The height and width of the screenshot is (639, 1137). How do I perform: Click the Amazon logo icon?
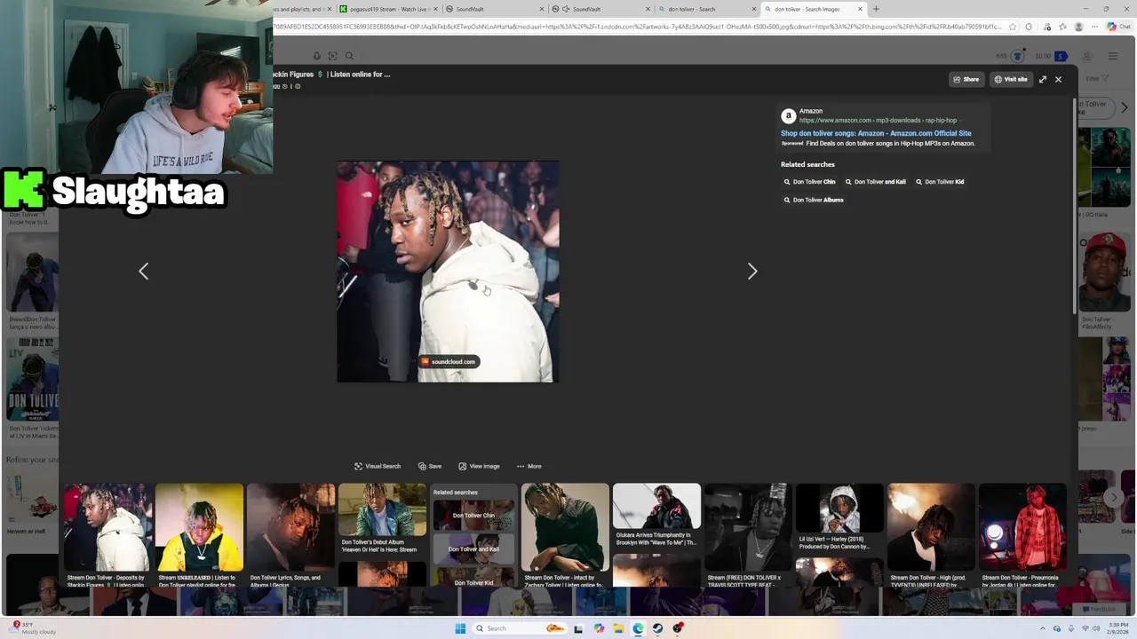pyautogui.click(x=788, y=116)
